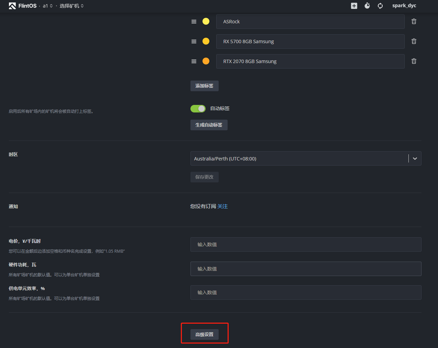
Task: Open the stopwatch timer icon
Action: [367, 6]
